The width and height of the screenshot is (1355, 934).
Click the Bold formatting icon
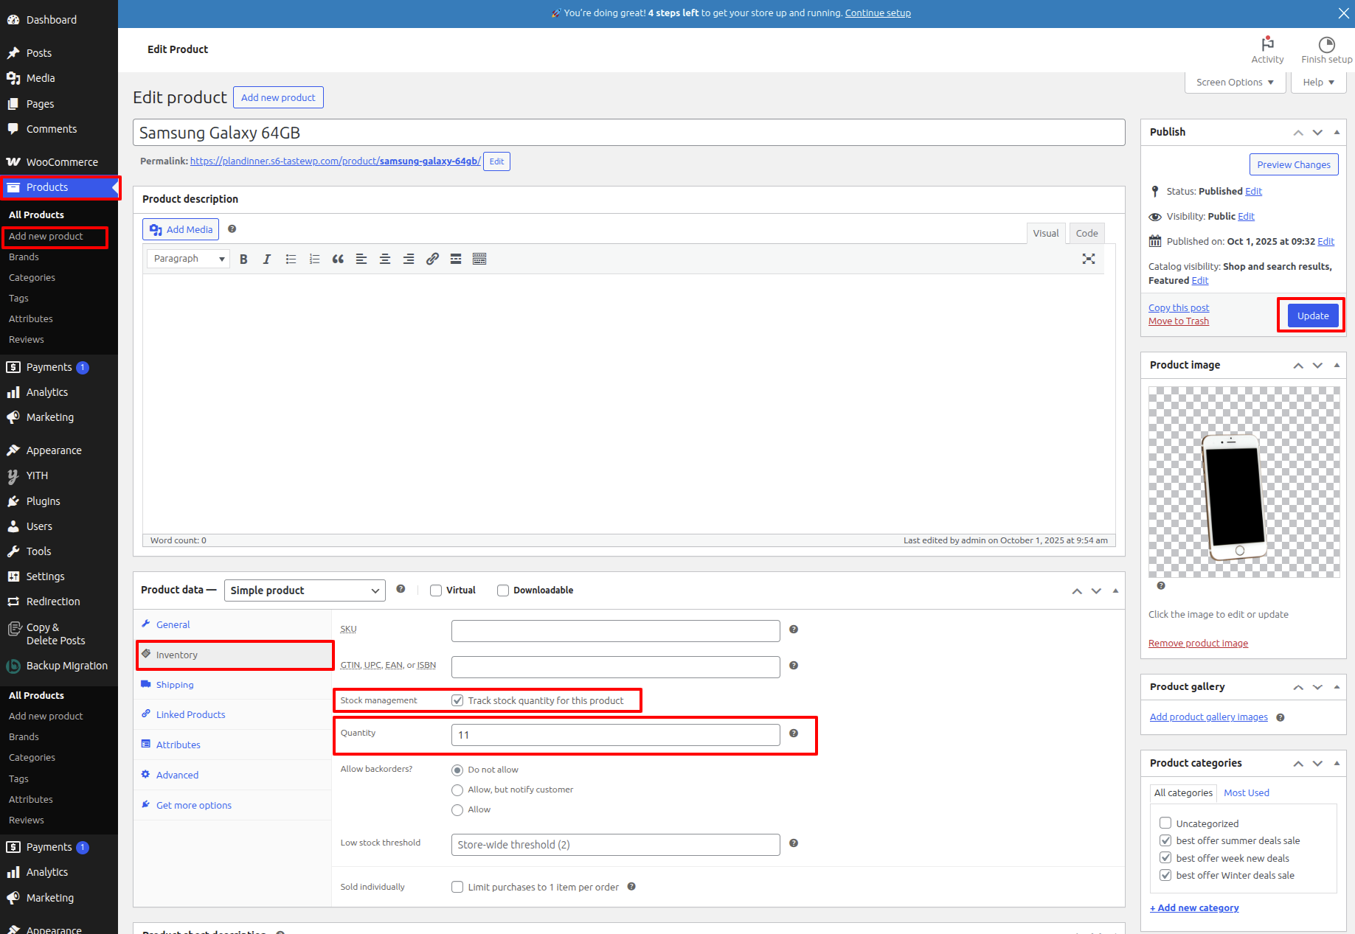(x=243, y=259)
